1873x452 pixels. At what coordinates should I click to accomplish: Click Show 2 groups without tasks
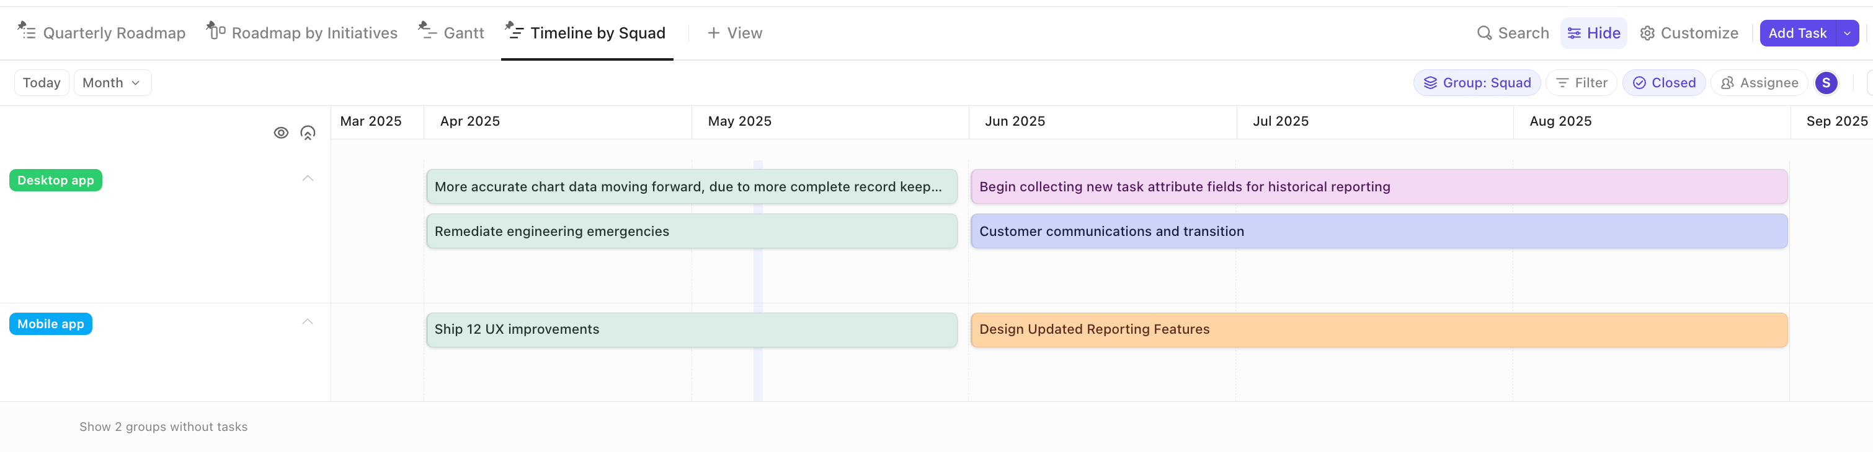[x=163, y=427]
